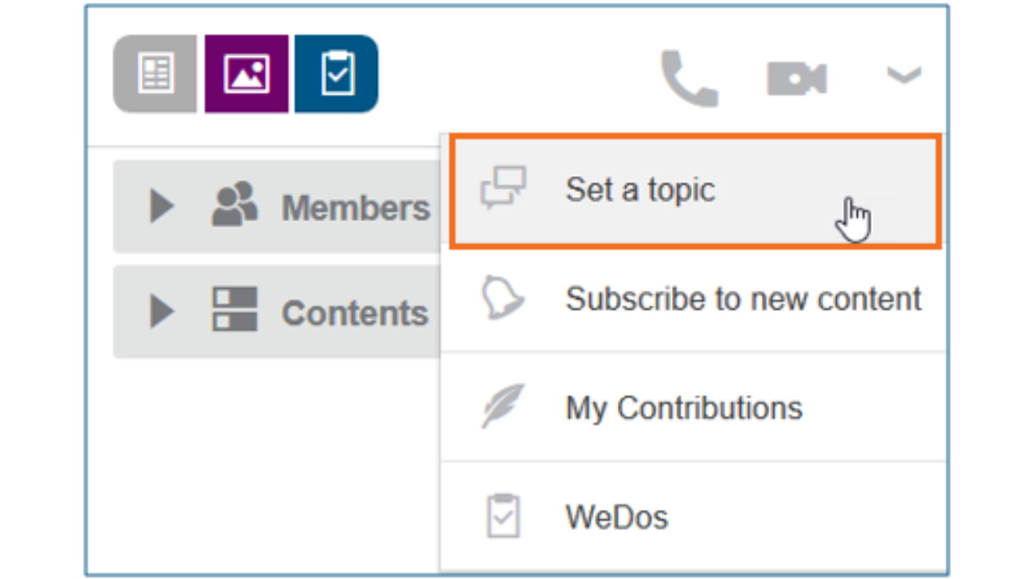1030x579 pixels.
Task: Start an audio call with the phone icon
Action: point(690,76)
